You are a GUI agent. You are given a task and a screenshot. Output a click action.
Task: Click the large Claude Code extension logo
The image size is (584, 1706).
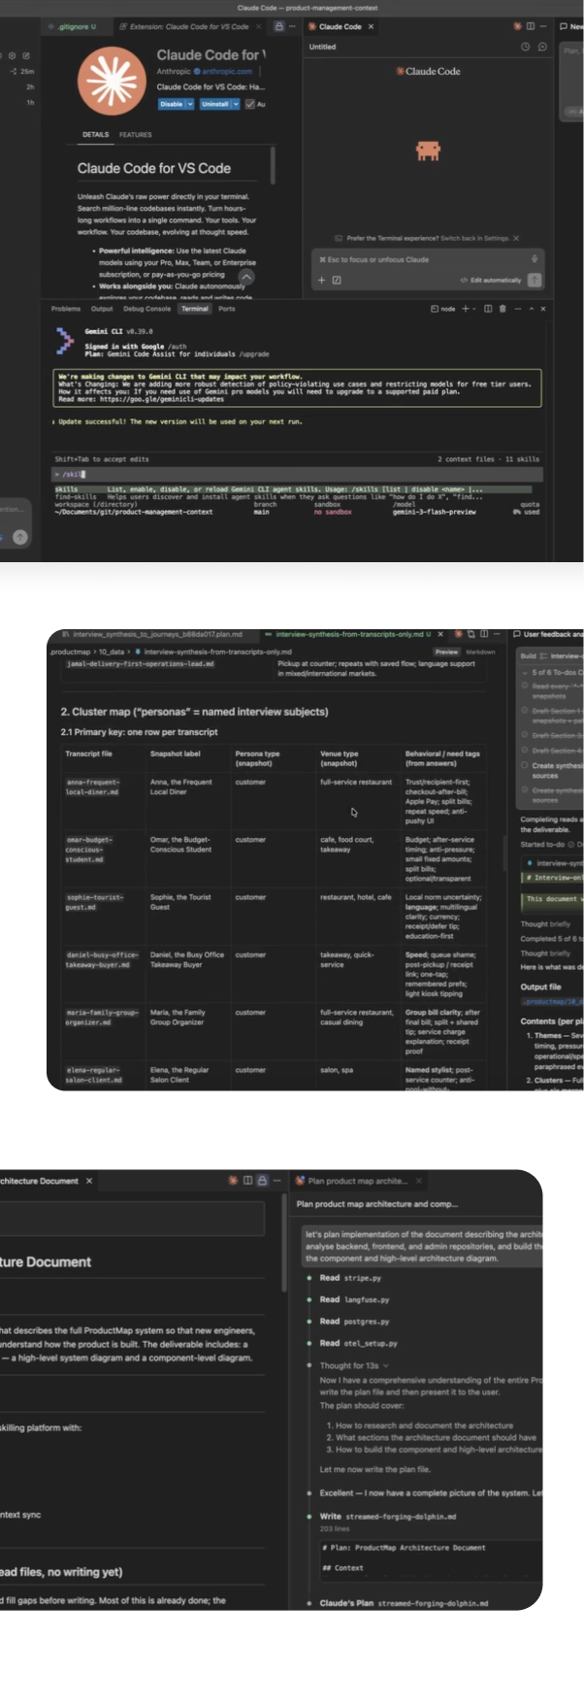click(111, 81)
